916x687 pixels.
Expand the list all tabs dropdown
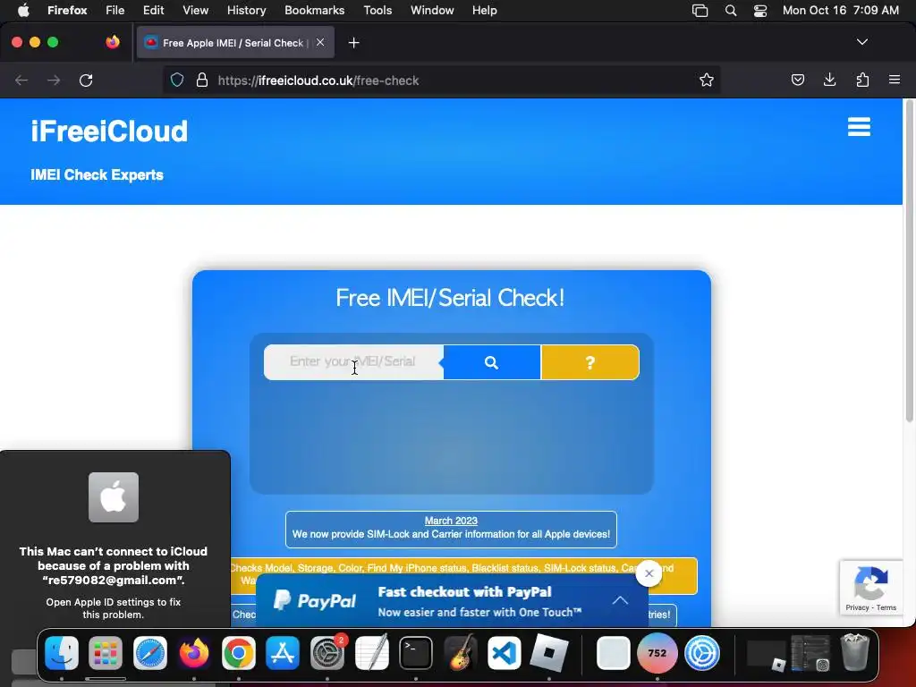tap(861, 42)
